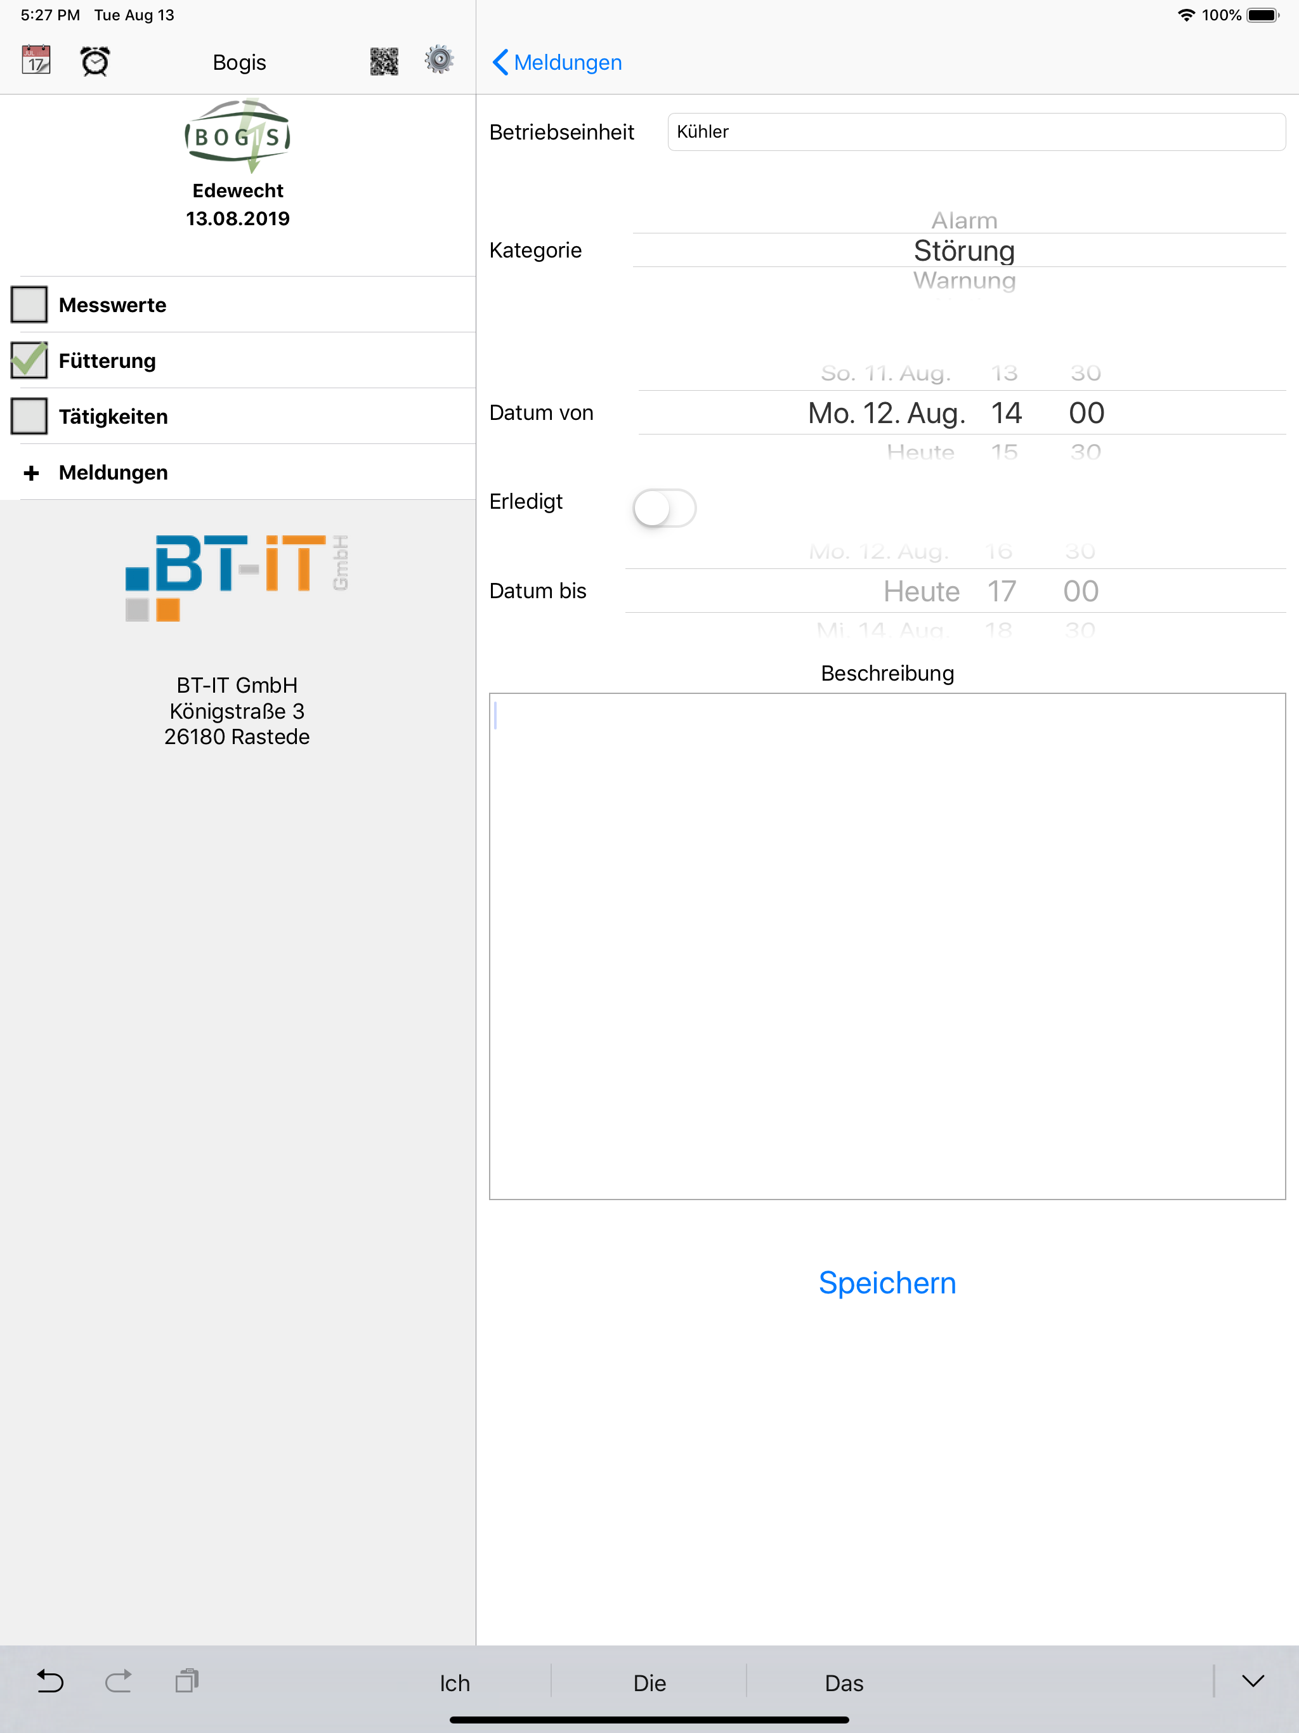Image resolution: width=1299 pixels, height=1733 pixels.
Task: Open the Tätigkeiten list entry
Action: [237, 416]
